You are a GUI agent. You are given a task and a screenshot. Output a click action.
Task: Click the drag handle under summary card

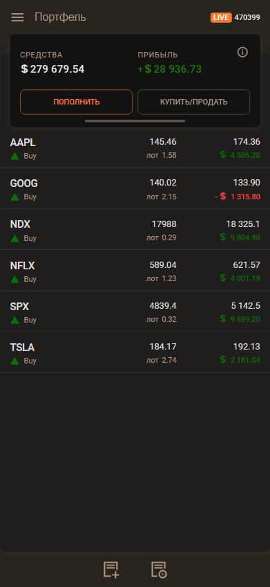135,121
